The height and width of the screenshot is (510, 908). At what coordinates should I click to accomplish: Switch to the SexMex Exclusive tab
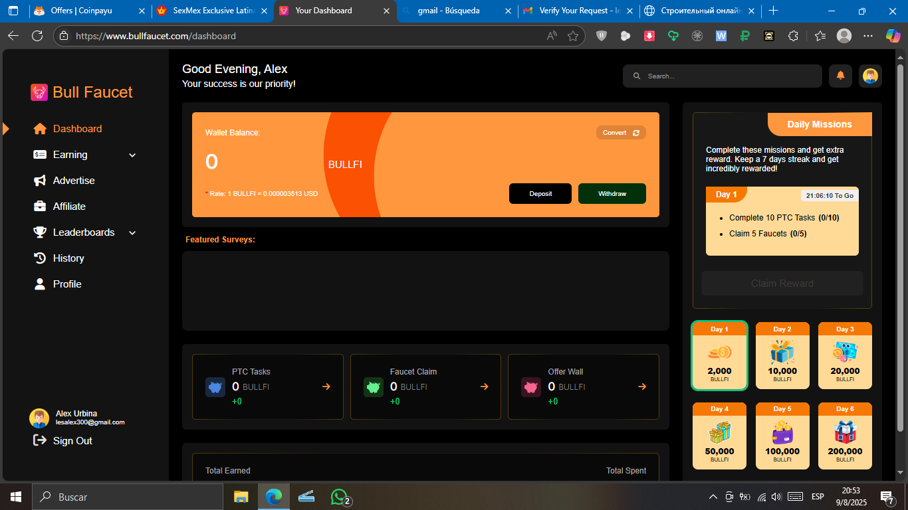click(212, 11)
